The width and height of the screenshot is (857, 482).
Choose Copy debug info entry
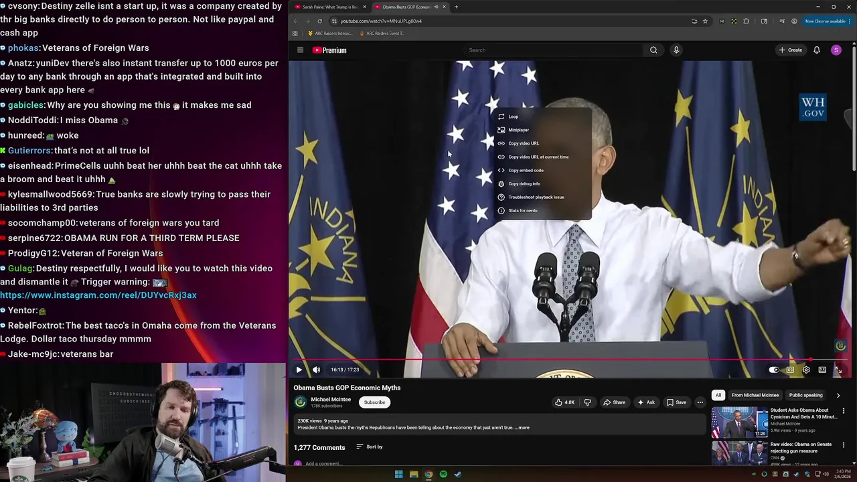point(544,183)
